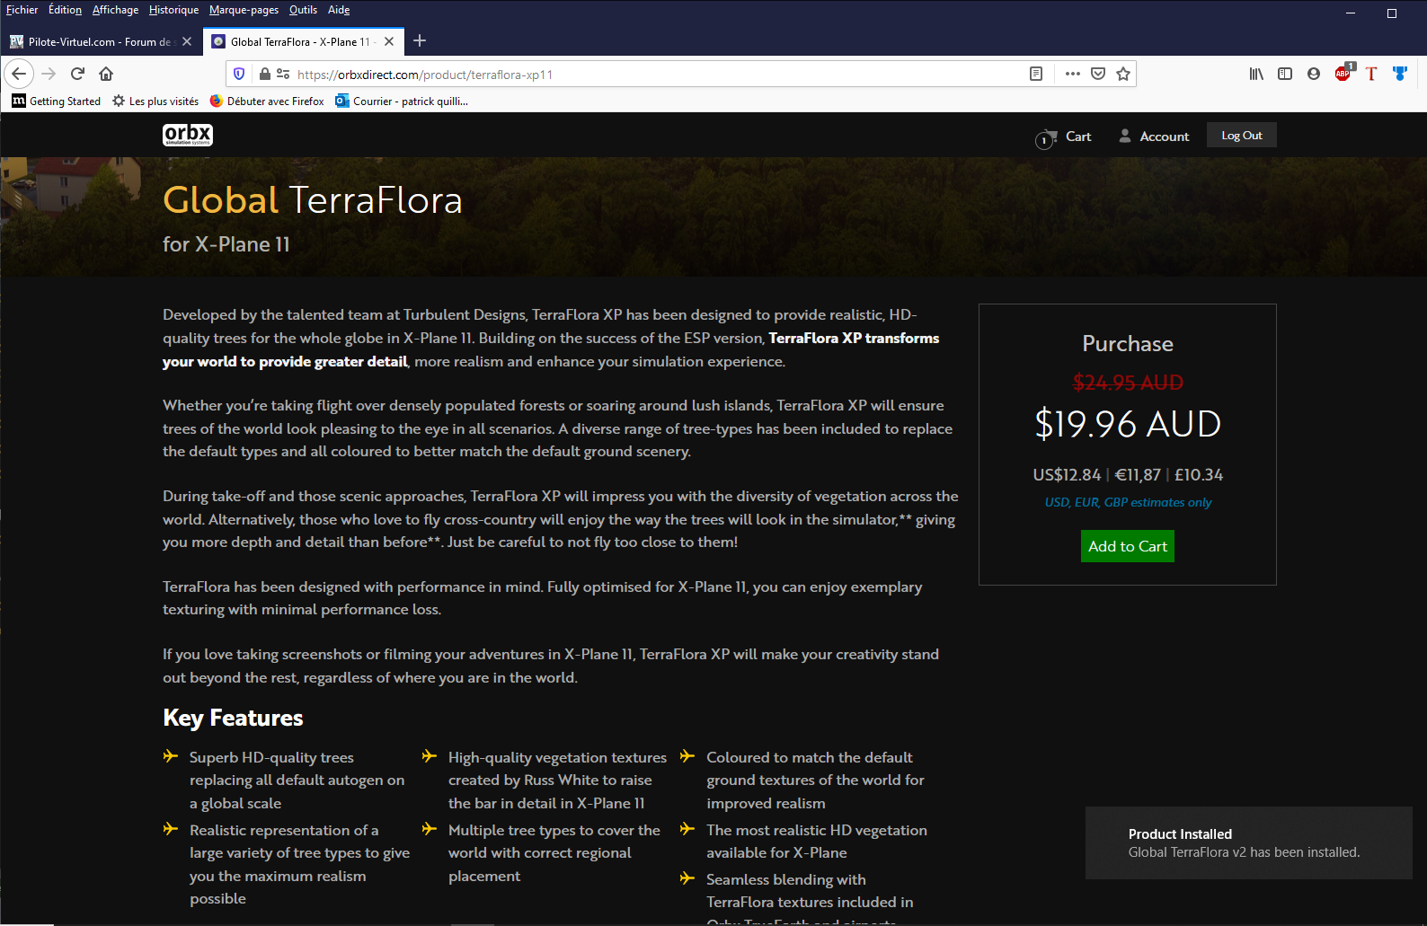This screenshot has height=926, width=1427.
Task: Click the plane bullet beside Superb HD-quality trees
Action: (x=171, y=756)
